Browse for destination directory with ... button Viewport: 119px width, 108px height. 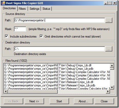point(109,49)
